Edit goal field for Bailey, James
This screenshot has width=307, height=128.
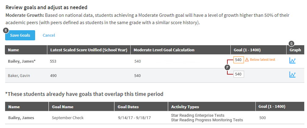238,60
